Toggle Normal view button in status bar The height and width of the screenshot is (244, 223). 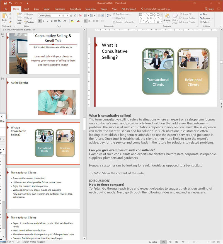tap(163, 242)
